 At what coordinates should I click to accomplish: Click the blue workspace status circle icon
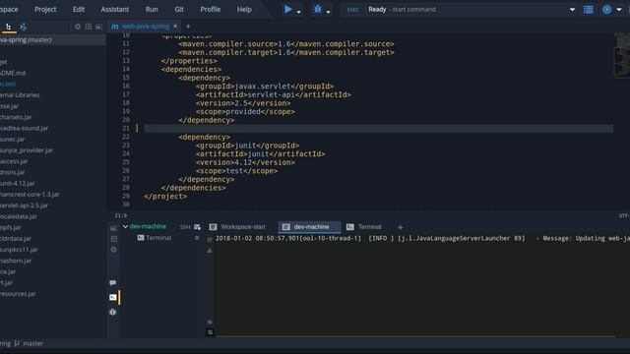(606, 9)
